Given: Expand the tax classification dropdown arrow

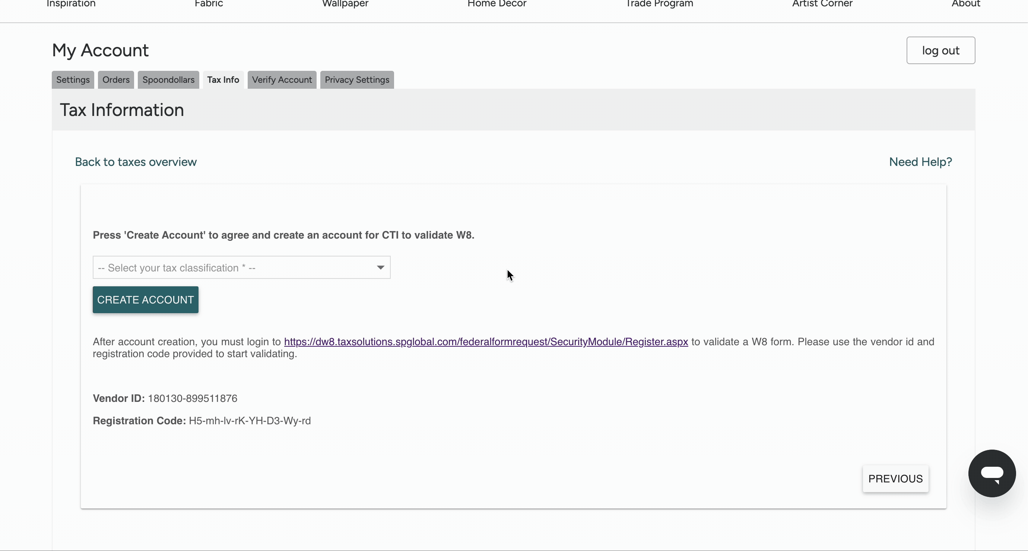Looking at the screenshot, I should point(380,267).
